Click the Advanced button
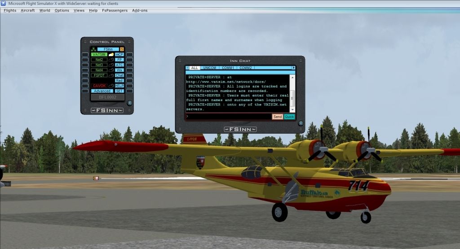This screenshot has width=460, height=249. [102, 91]
